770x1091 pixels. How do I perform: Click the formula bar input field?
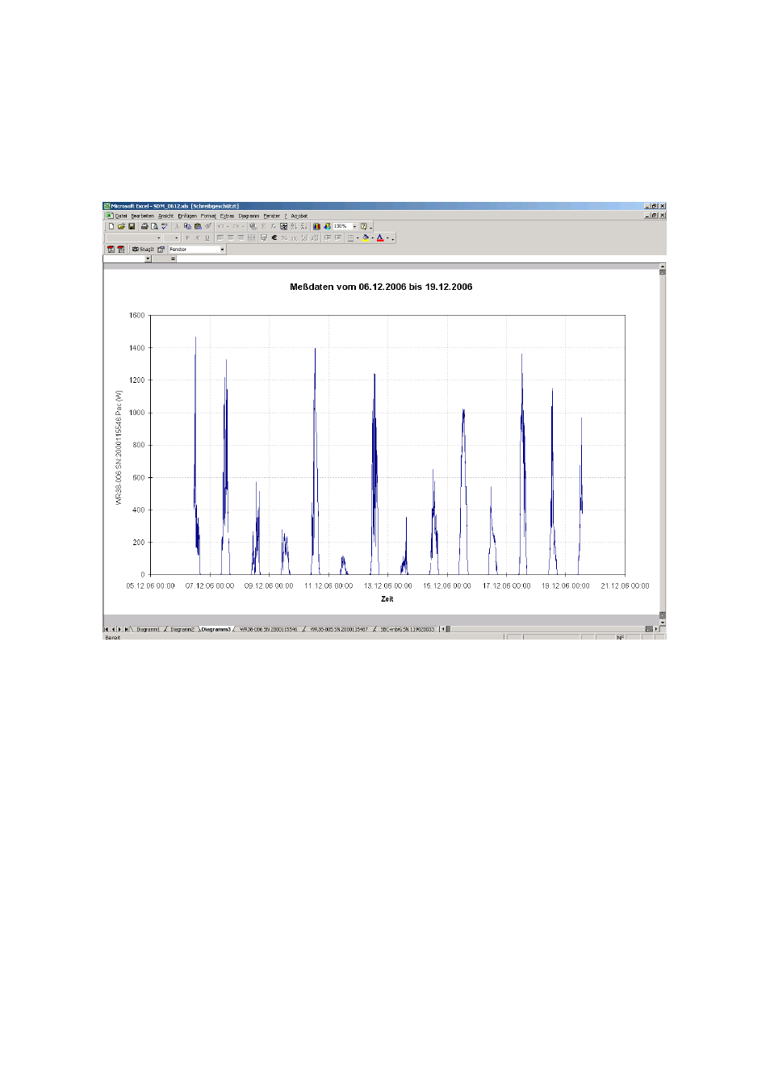pyautogui.click(x=421, y=259)
